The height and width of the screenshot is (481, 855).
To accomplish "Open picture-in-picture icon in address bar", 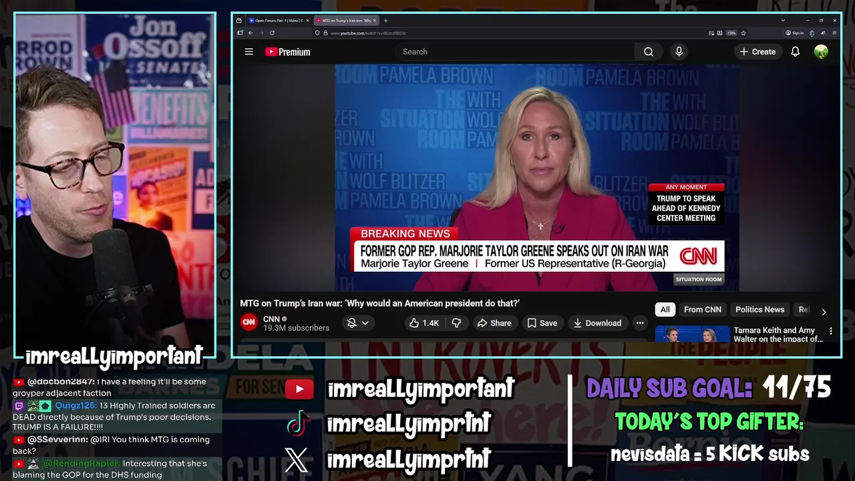I will [711, 33].
